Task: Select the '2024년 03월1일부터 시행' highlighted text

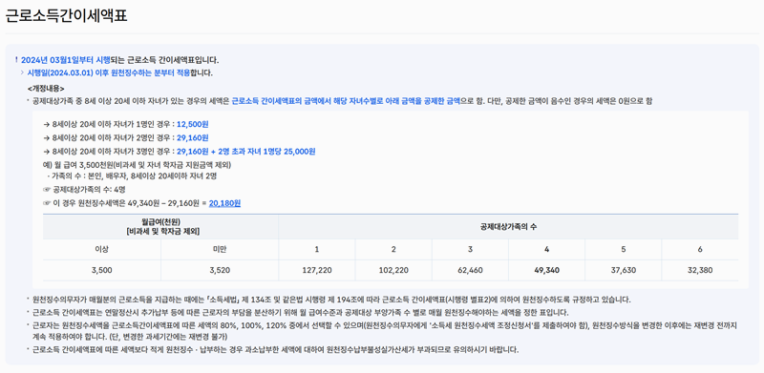Action: pyautogui.click(x=66, y=60)
